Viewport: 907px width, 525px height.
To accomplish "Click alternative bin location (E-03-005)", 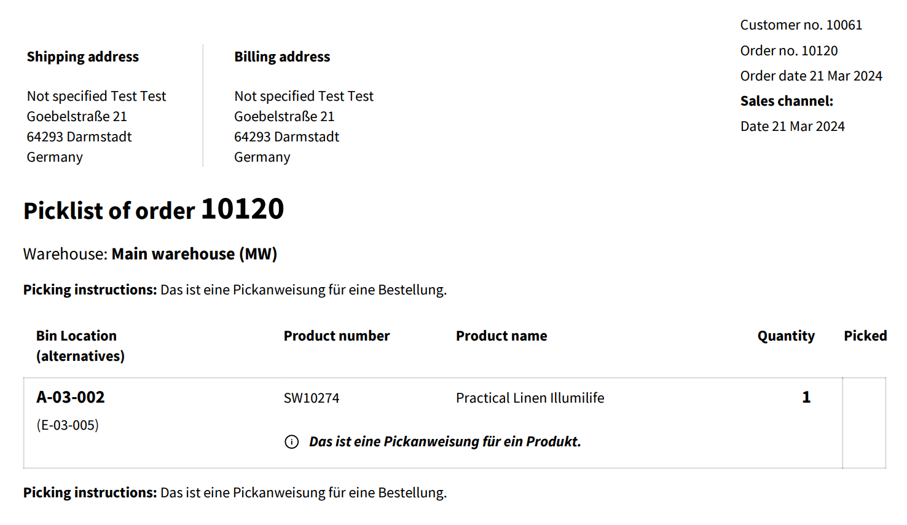I will [x=68, y=425].
